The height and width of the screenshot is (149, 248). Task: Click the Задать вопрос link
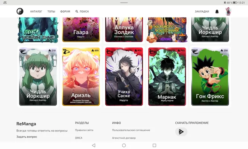tap(27, 137)
